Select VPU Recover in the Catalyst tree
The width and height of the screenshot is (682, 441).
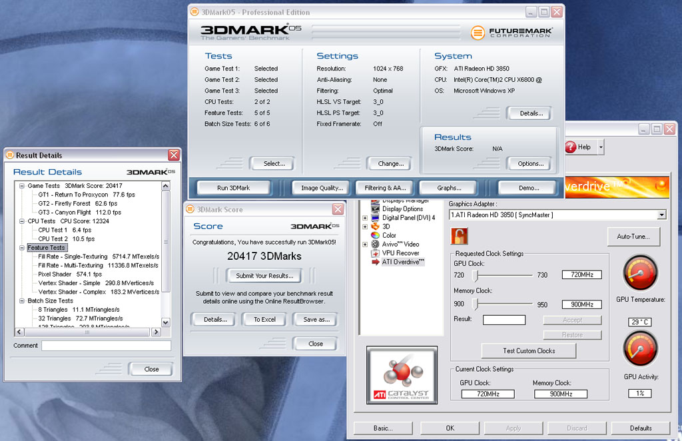(x=400, y=253)
